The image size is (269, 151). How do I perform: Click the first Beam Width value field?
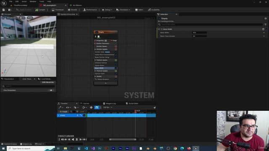pyautogui.click(x=199, y=33)
